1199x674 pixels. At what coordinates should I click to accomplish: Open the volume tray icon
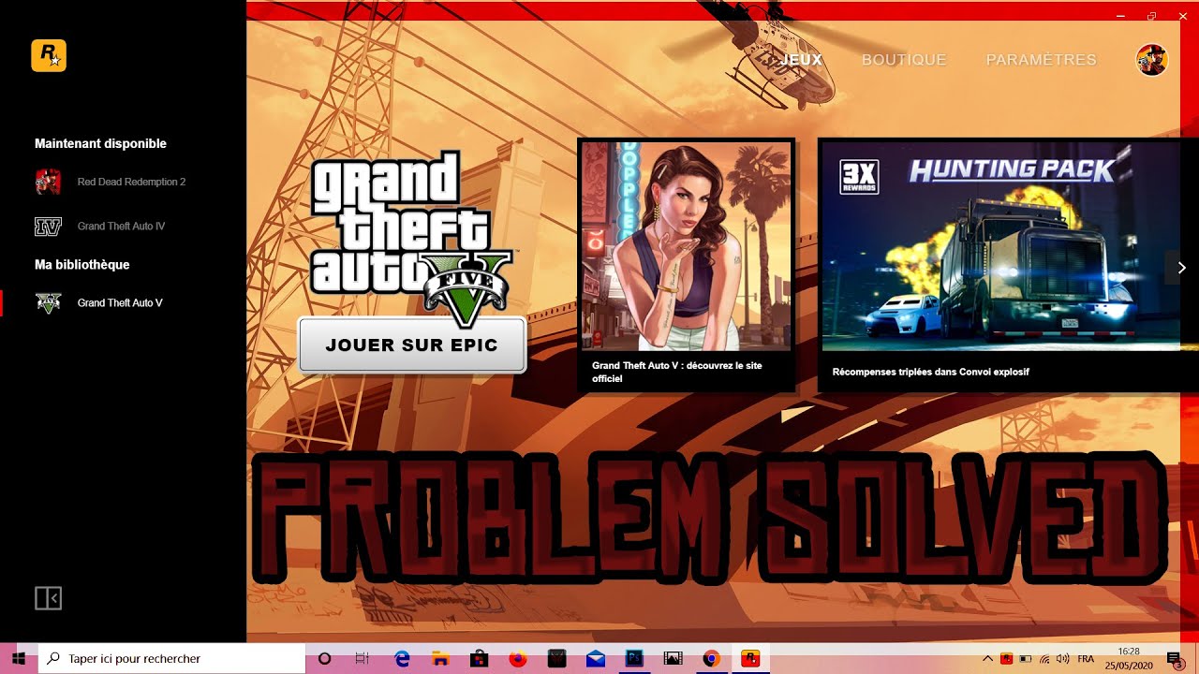[x=1063, y=658]
